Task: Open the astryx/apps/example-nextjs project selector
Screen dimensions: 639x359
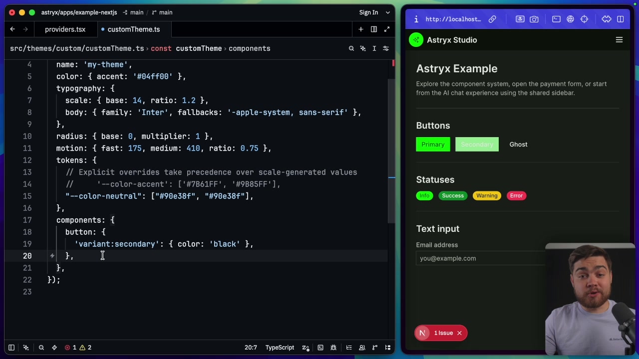Action: [x=79, y=12]
